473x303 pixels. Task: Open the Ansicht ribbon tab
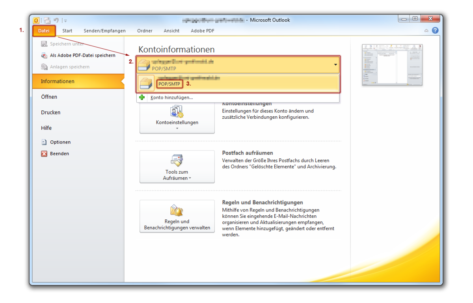tap(171, 31)
